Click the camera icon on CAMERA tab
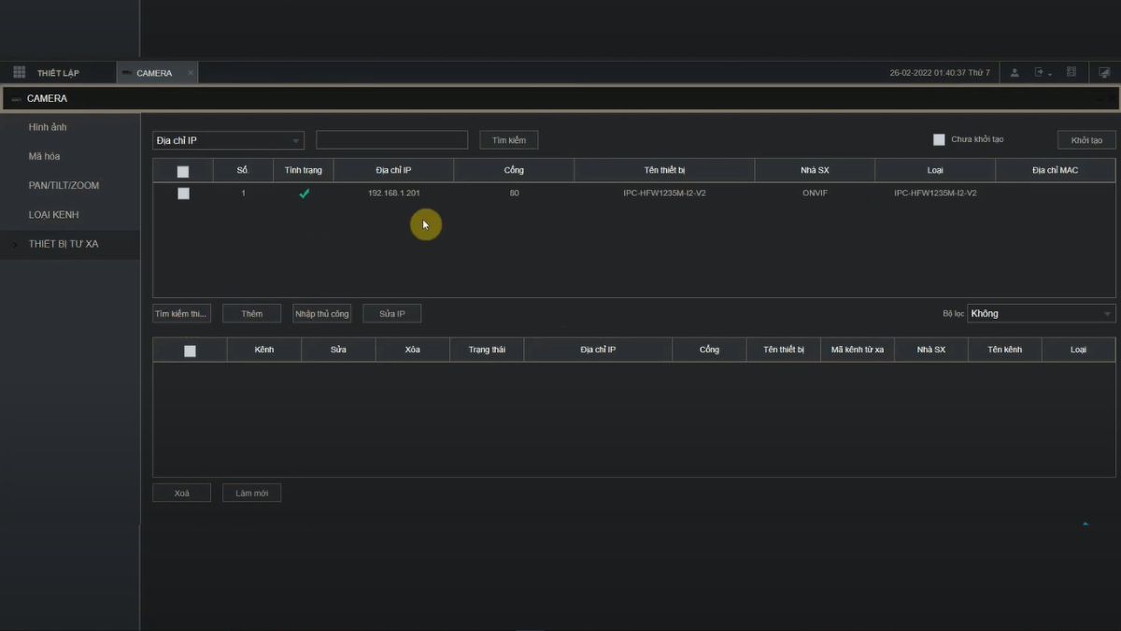The height and width of the screenshot is (631, 1121). pos(127,73)
